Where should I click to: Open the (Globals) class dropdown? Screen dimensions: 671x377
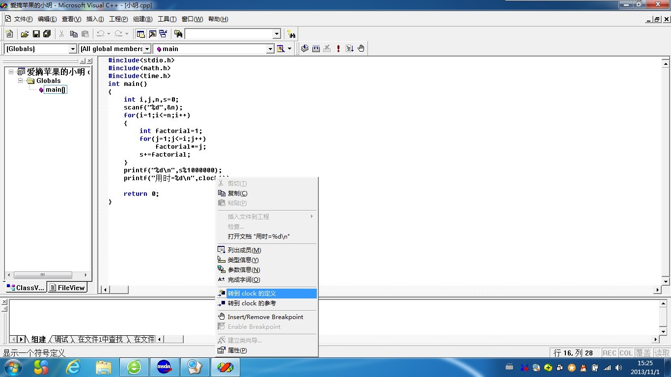(x=73, y=49)
